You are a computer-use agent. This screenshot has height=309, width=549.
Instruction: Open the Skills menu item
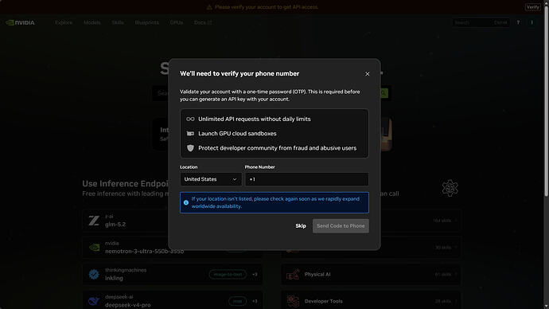(x=118, y=22)
